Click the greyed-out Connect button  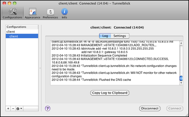175,108
